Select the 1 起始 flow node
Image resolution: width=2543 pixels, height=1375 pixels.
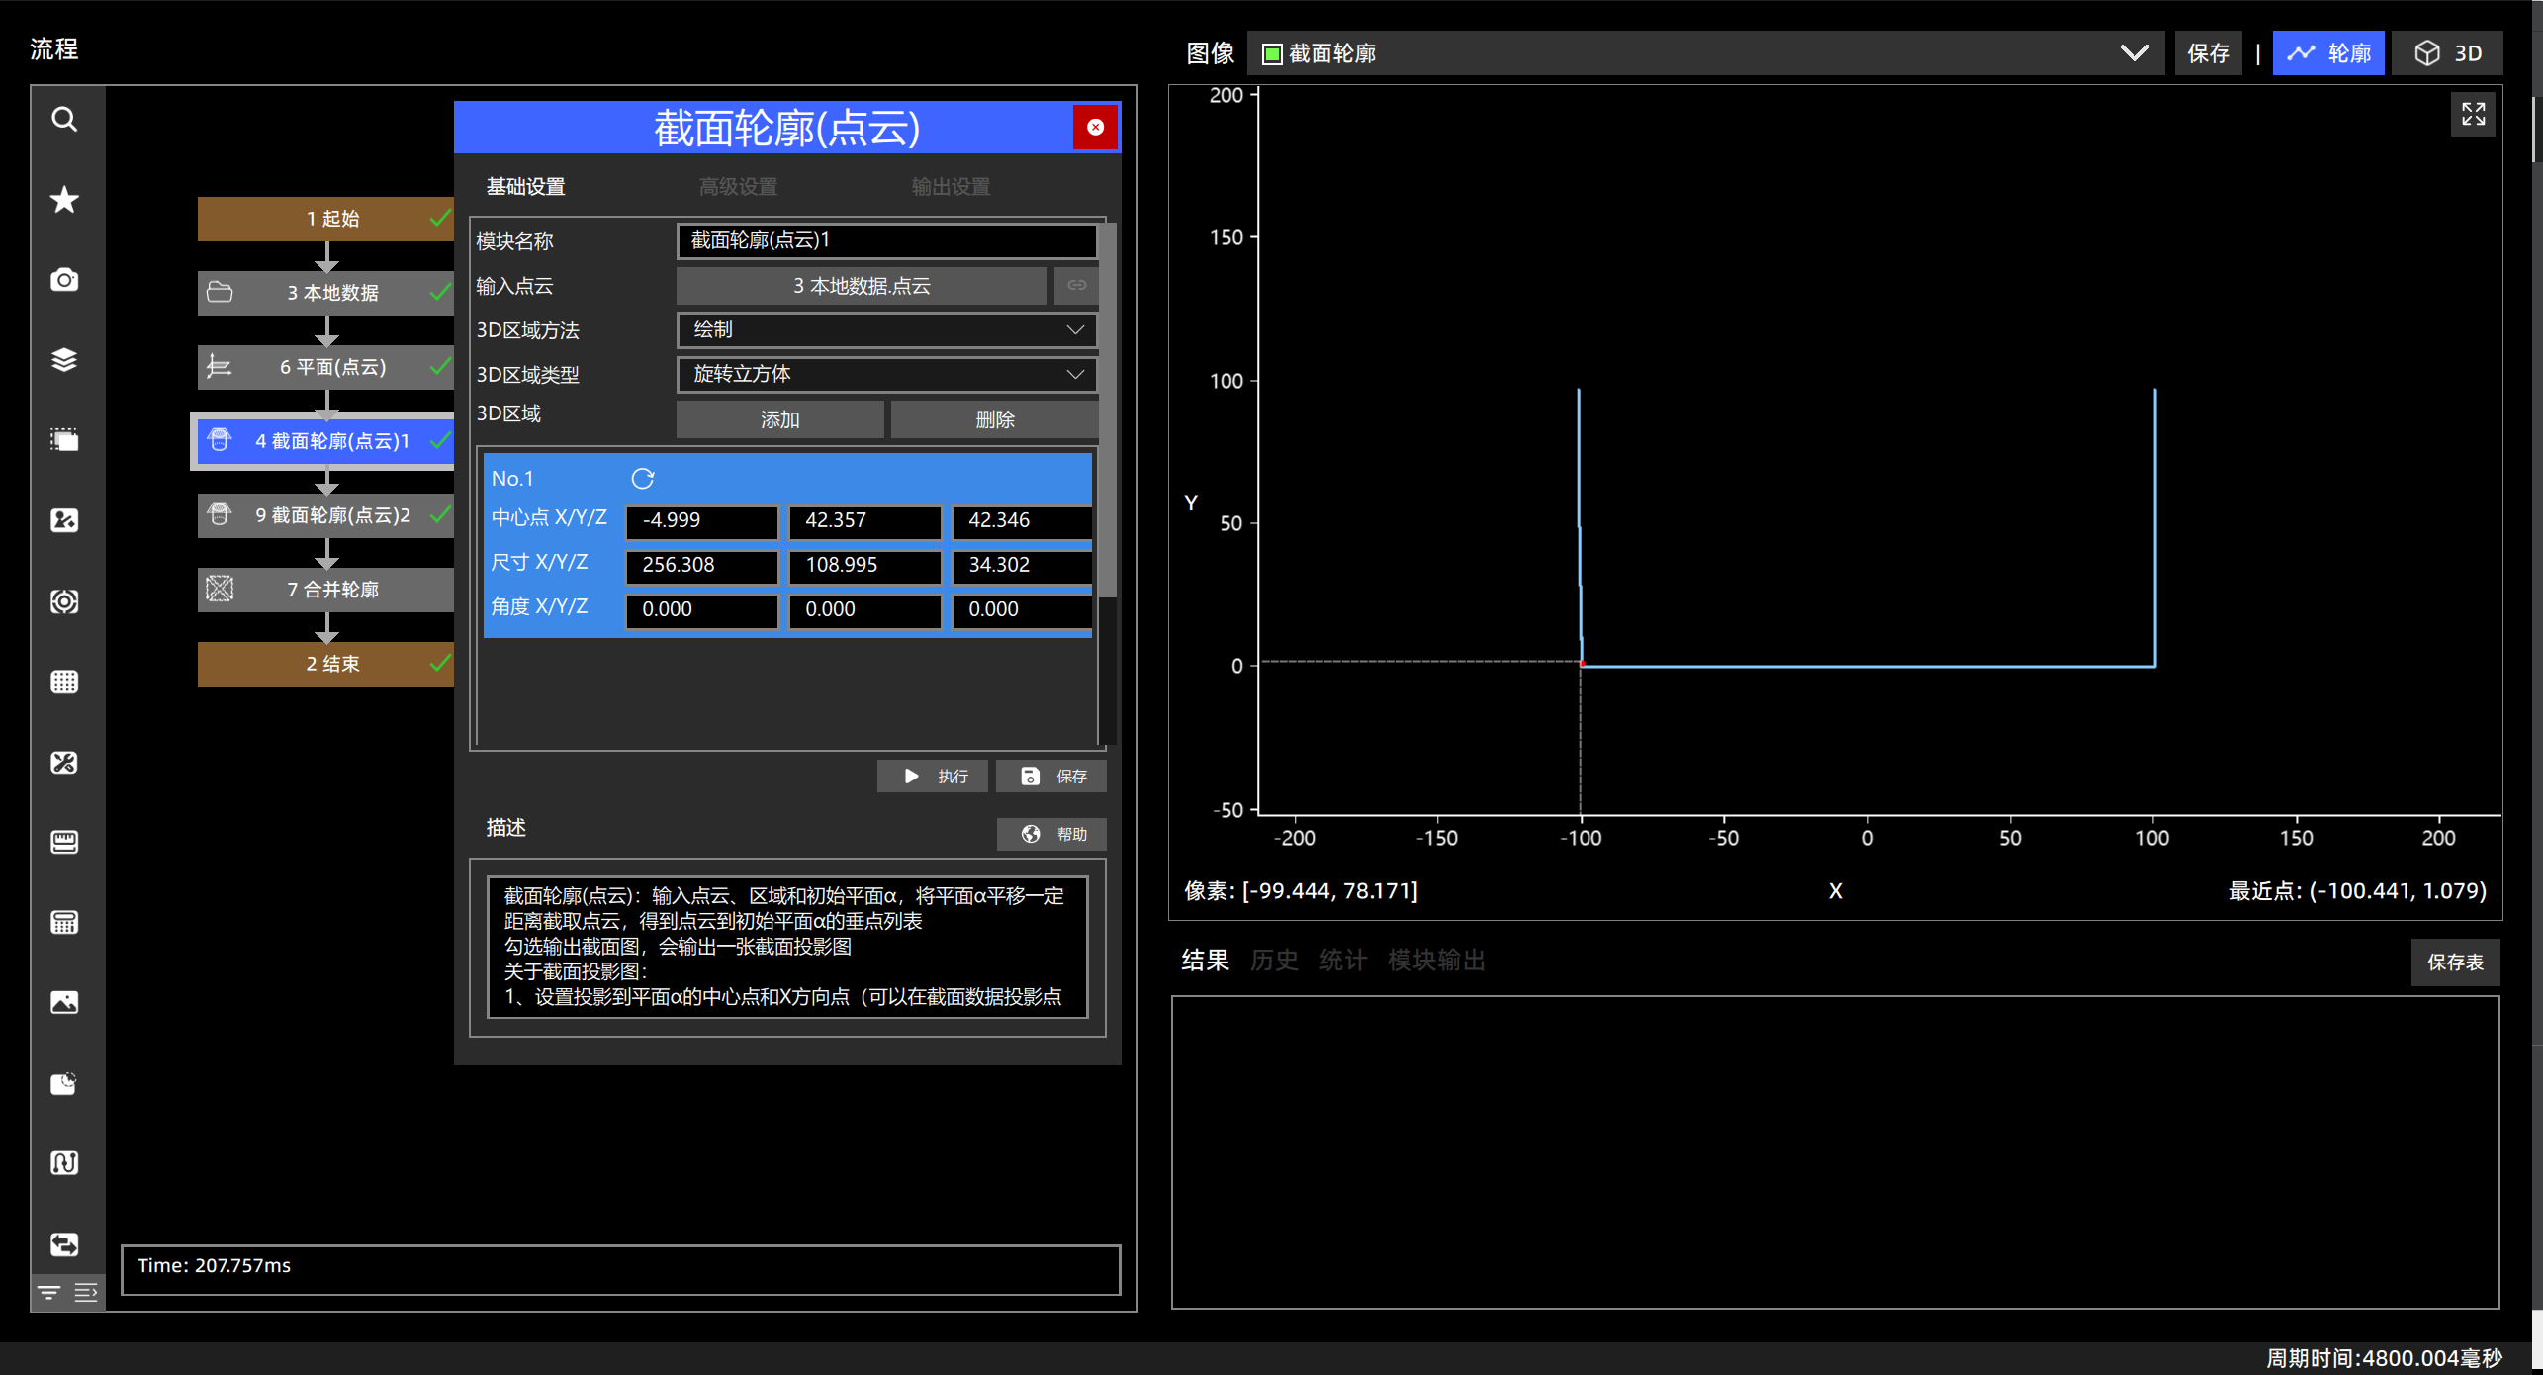tap(325, 219)
